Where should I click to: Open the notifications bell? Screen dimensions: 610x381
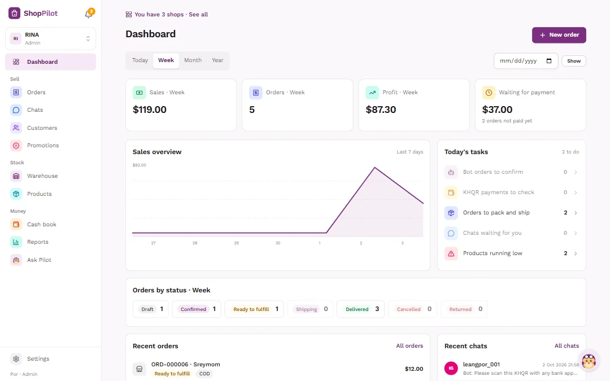pos(89,14)
